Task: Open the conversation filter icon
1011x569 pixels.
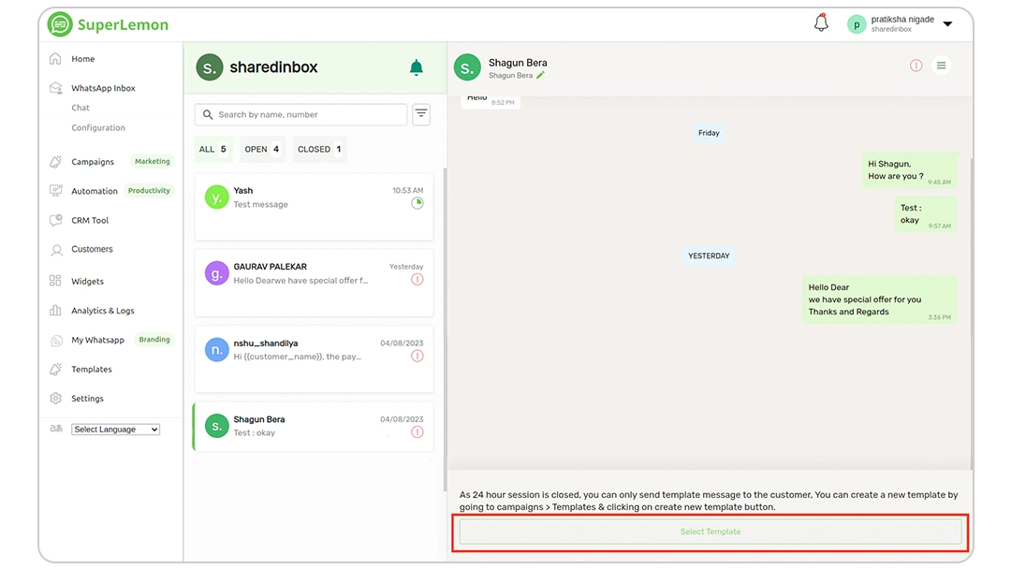Action: pos(421,114)
